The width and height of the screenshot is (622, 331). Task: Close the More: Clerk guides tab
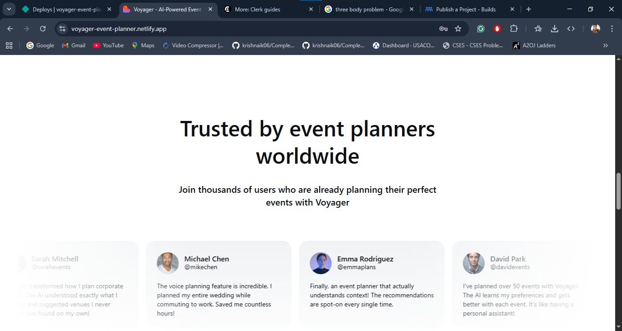tap(311, 9)
